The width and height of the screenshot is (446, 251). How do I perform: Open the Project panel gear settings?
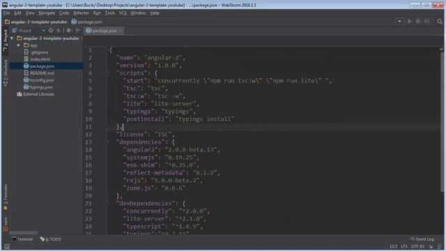coord(69,31)
